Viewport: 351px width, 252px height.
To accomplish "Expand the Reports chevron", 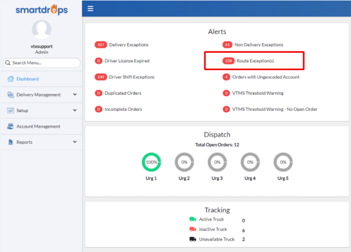I will pos(75,142).
